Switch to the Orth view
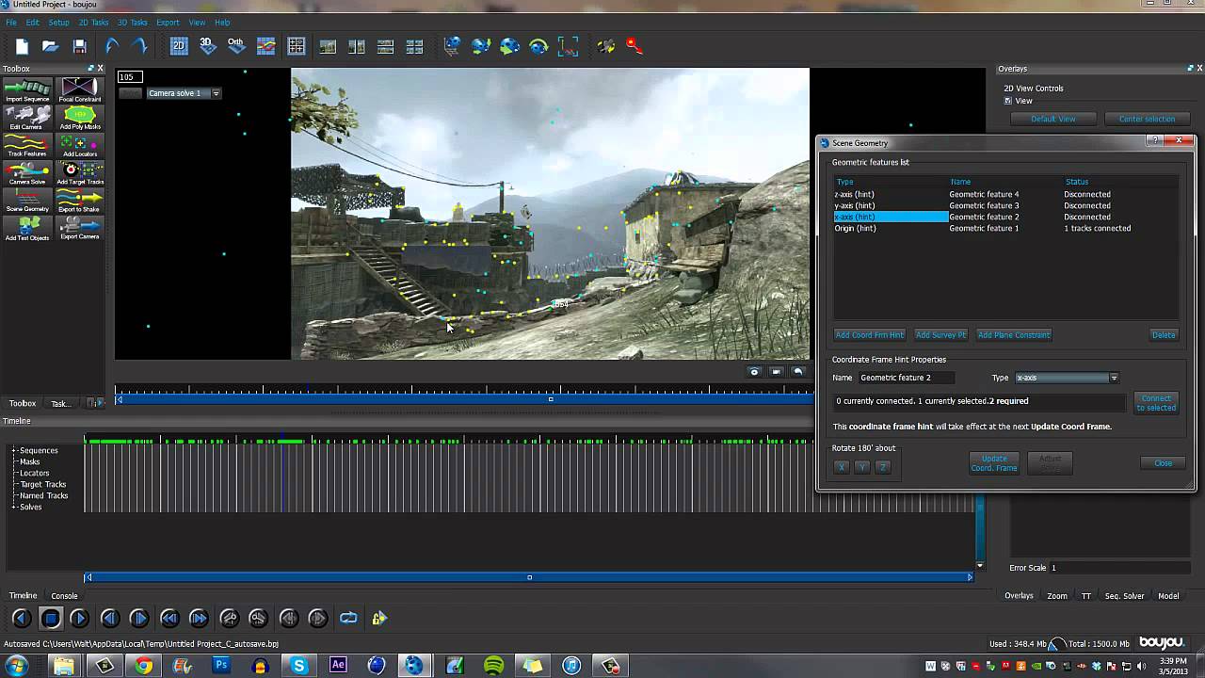 click(x=235, y=45)
